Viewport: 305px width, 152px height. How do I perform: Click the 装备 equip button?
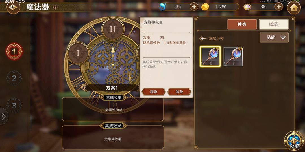(x=179, y=92)
